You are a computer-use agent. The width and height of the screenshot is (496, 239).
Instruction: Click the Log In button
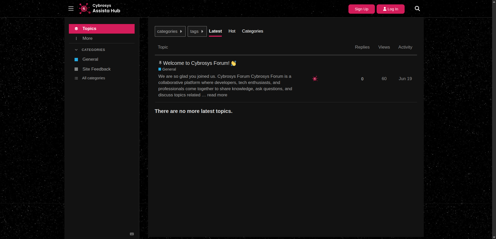[x=391, y=9]
